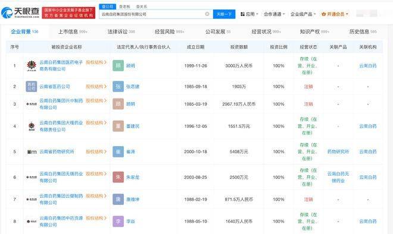
Task: Expand the 企业级产品 menu
Action: [x=303, y=14]
